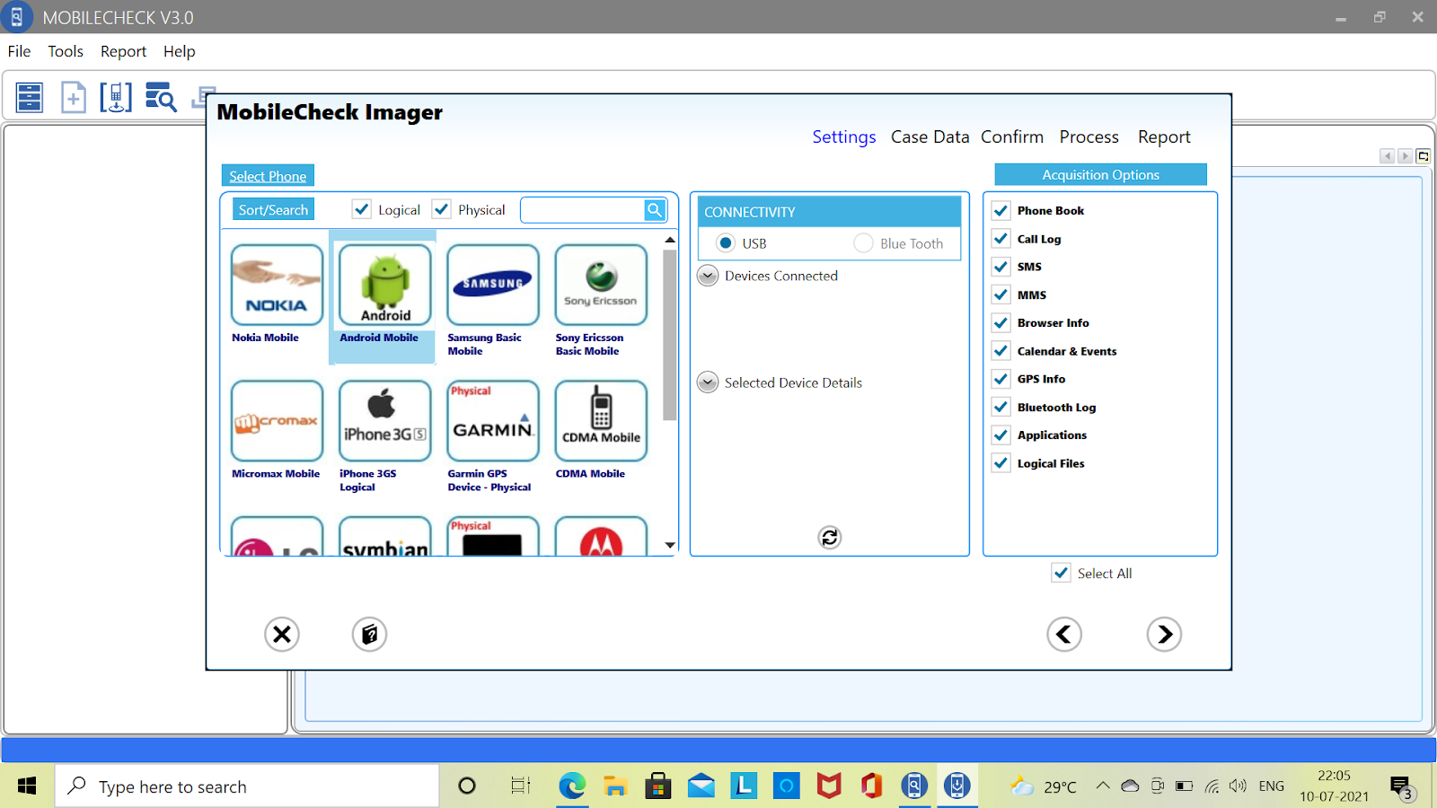This screenshot has width=1437, height=808.
Task: Expand the Devices Connected section
Action: click(708, 276)
